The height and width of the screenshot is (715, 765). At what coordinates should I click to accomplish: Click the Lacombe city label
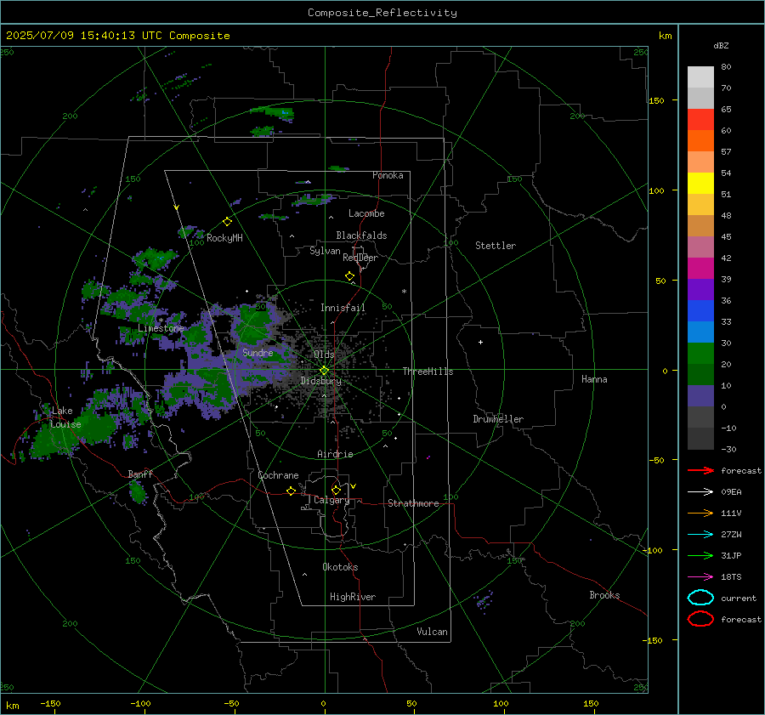[x=366, y=213]
